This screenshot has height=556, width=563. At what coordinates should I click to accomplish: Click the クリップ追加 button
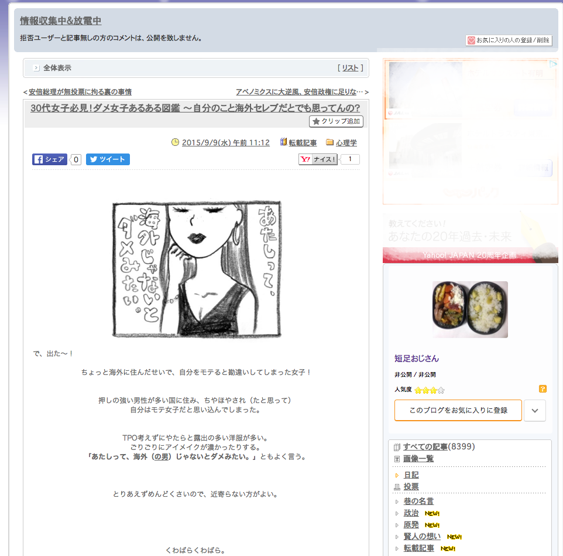(336, 121)
